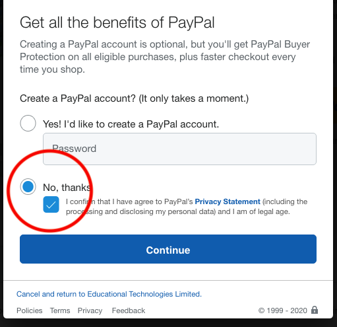Open the Policies footer link
The width and height of the screenshot is (337, 327).
[x=30, y=310]
